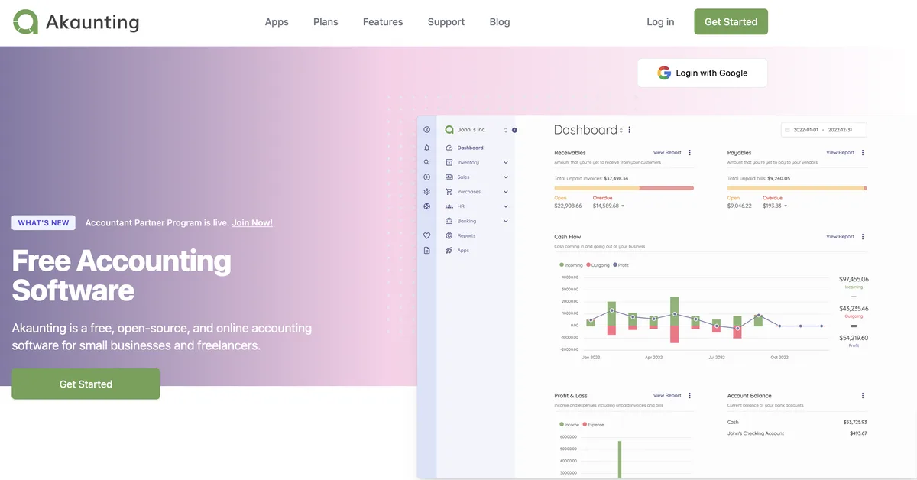The image size is (917, 480).
Task: Follow the Join Now! link
Action: pos(252,223)
